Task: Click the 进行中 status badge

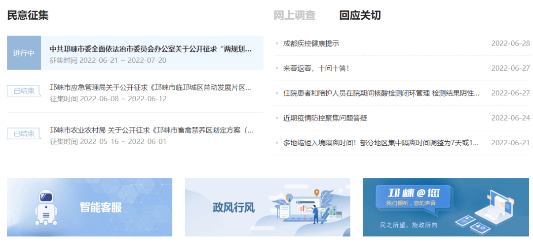Action: (24, 53)
